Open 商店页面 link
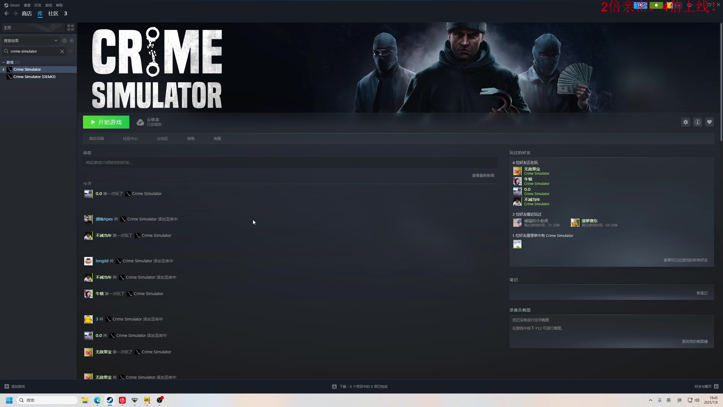723x407 pixels. pyautogui.click(x=97, y=138)
